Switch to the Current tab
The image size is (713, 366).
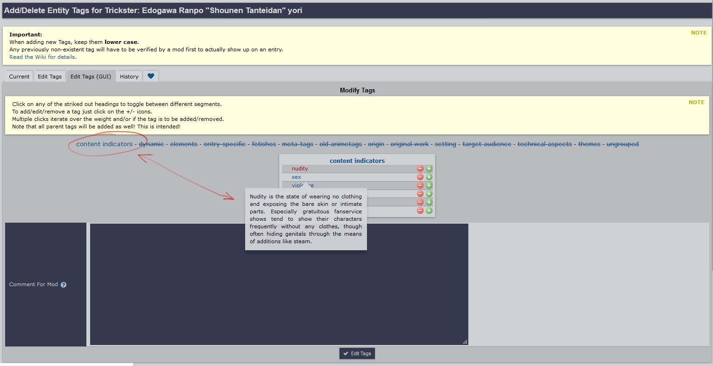click(x=19, y=77)
